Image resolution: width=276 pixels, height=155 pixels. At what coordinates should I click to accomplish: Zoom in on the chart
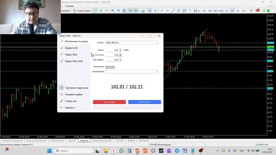pos(113,11)
